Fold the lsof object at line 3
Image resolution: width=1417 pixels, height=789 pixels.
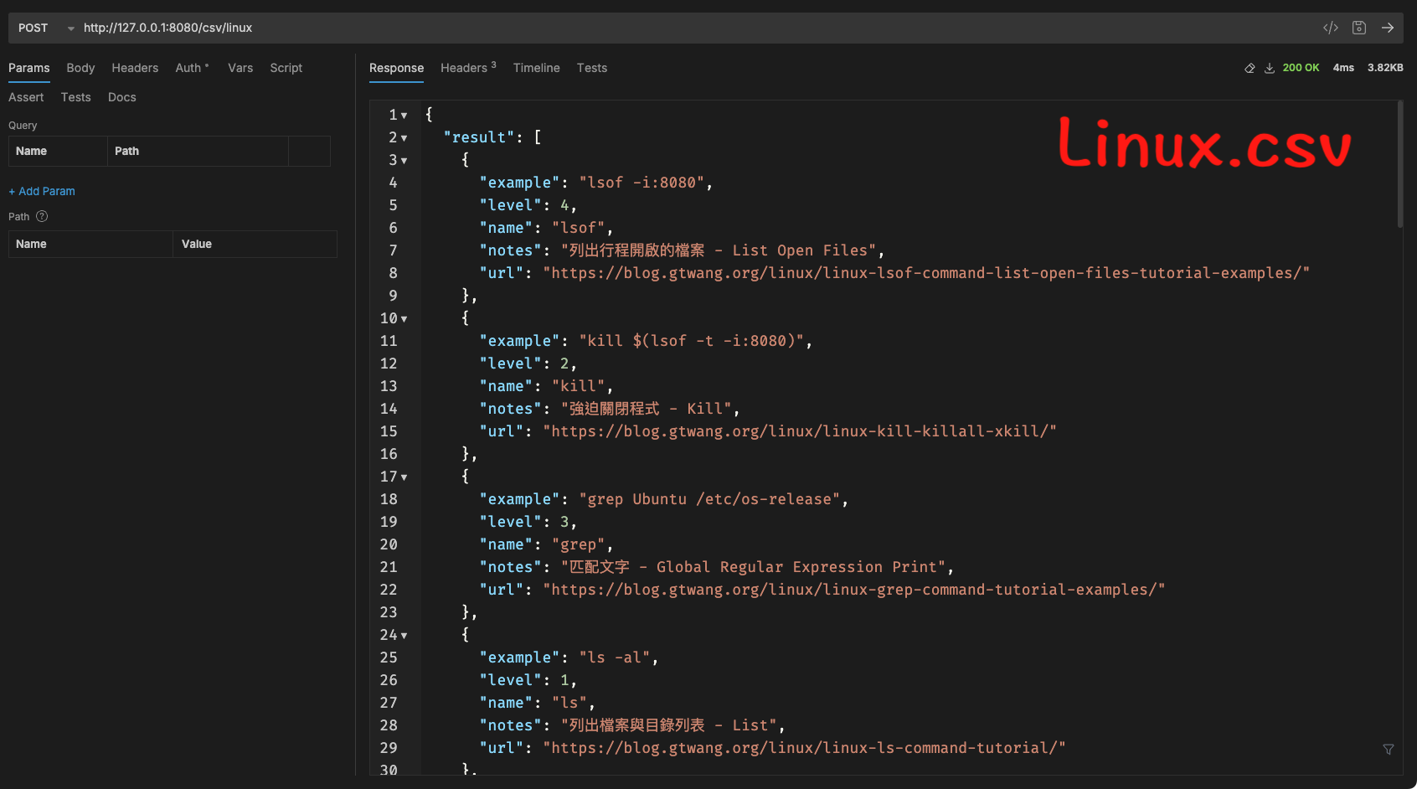point(404,161)
